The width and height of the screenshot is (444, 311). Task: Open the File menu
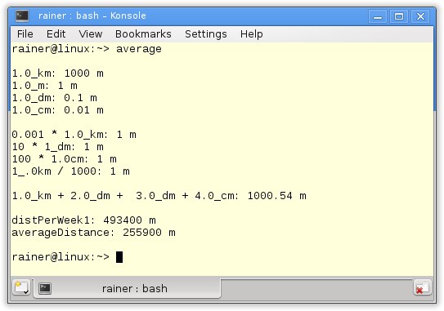pyautogui.click(x=25, y=34)
